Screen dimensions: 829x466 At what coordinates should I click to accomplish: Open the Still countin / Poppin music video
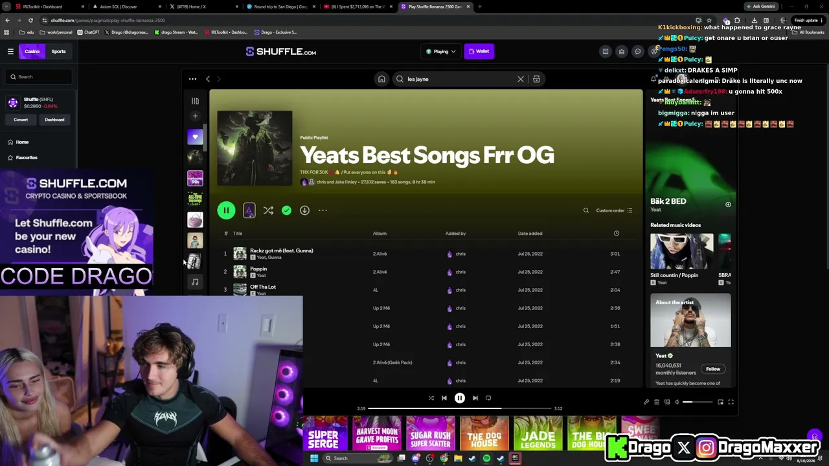(x=681, y=251)
